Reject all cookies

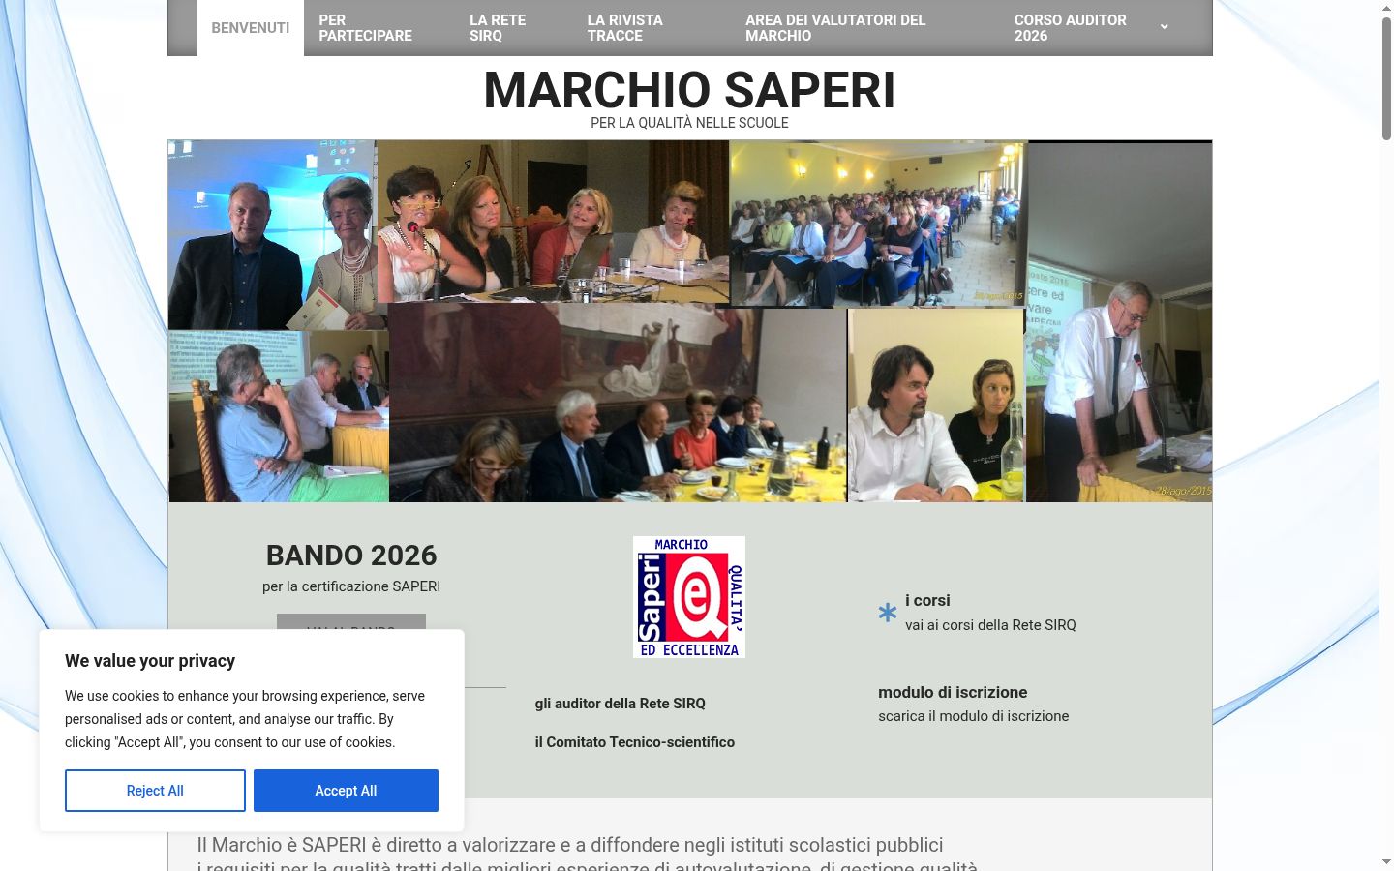155,791
